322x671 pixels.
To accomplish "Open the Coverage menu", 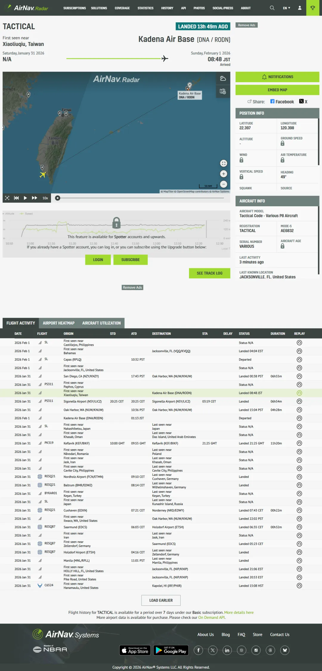I will pyautogui.click(x=122, y=8).
